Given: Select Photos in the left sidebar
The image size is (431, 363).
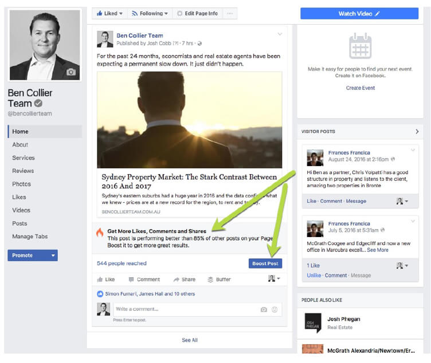Looking at the screenshot, I should [x=22, y=184].
